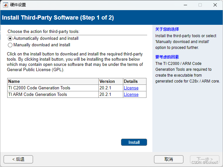Click the Name column header

(53, 81)
